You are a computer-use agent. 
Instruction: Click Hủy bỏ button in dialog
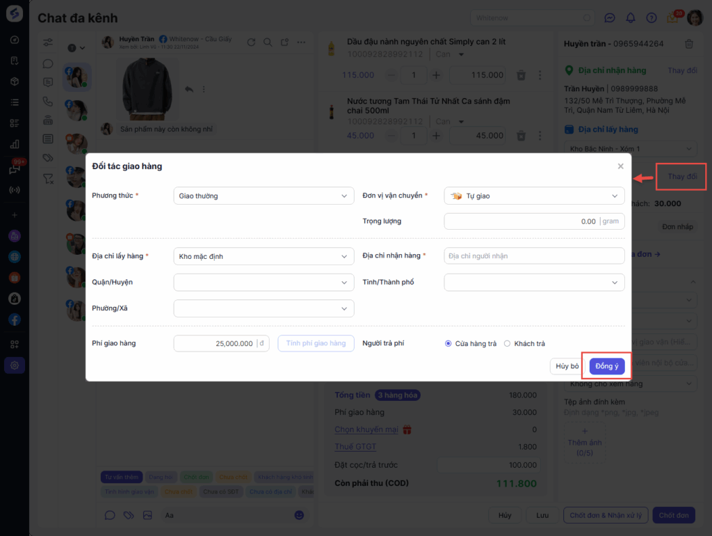(x=567, y=366)
